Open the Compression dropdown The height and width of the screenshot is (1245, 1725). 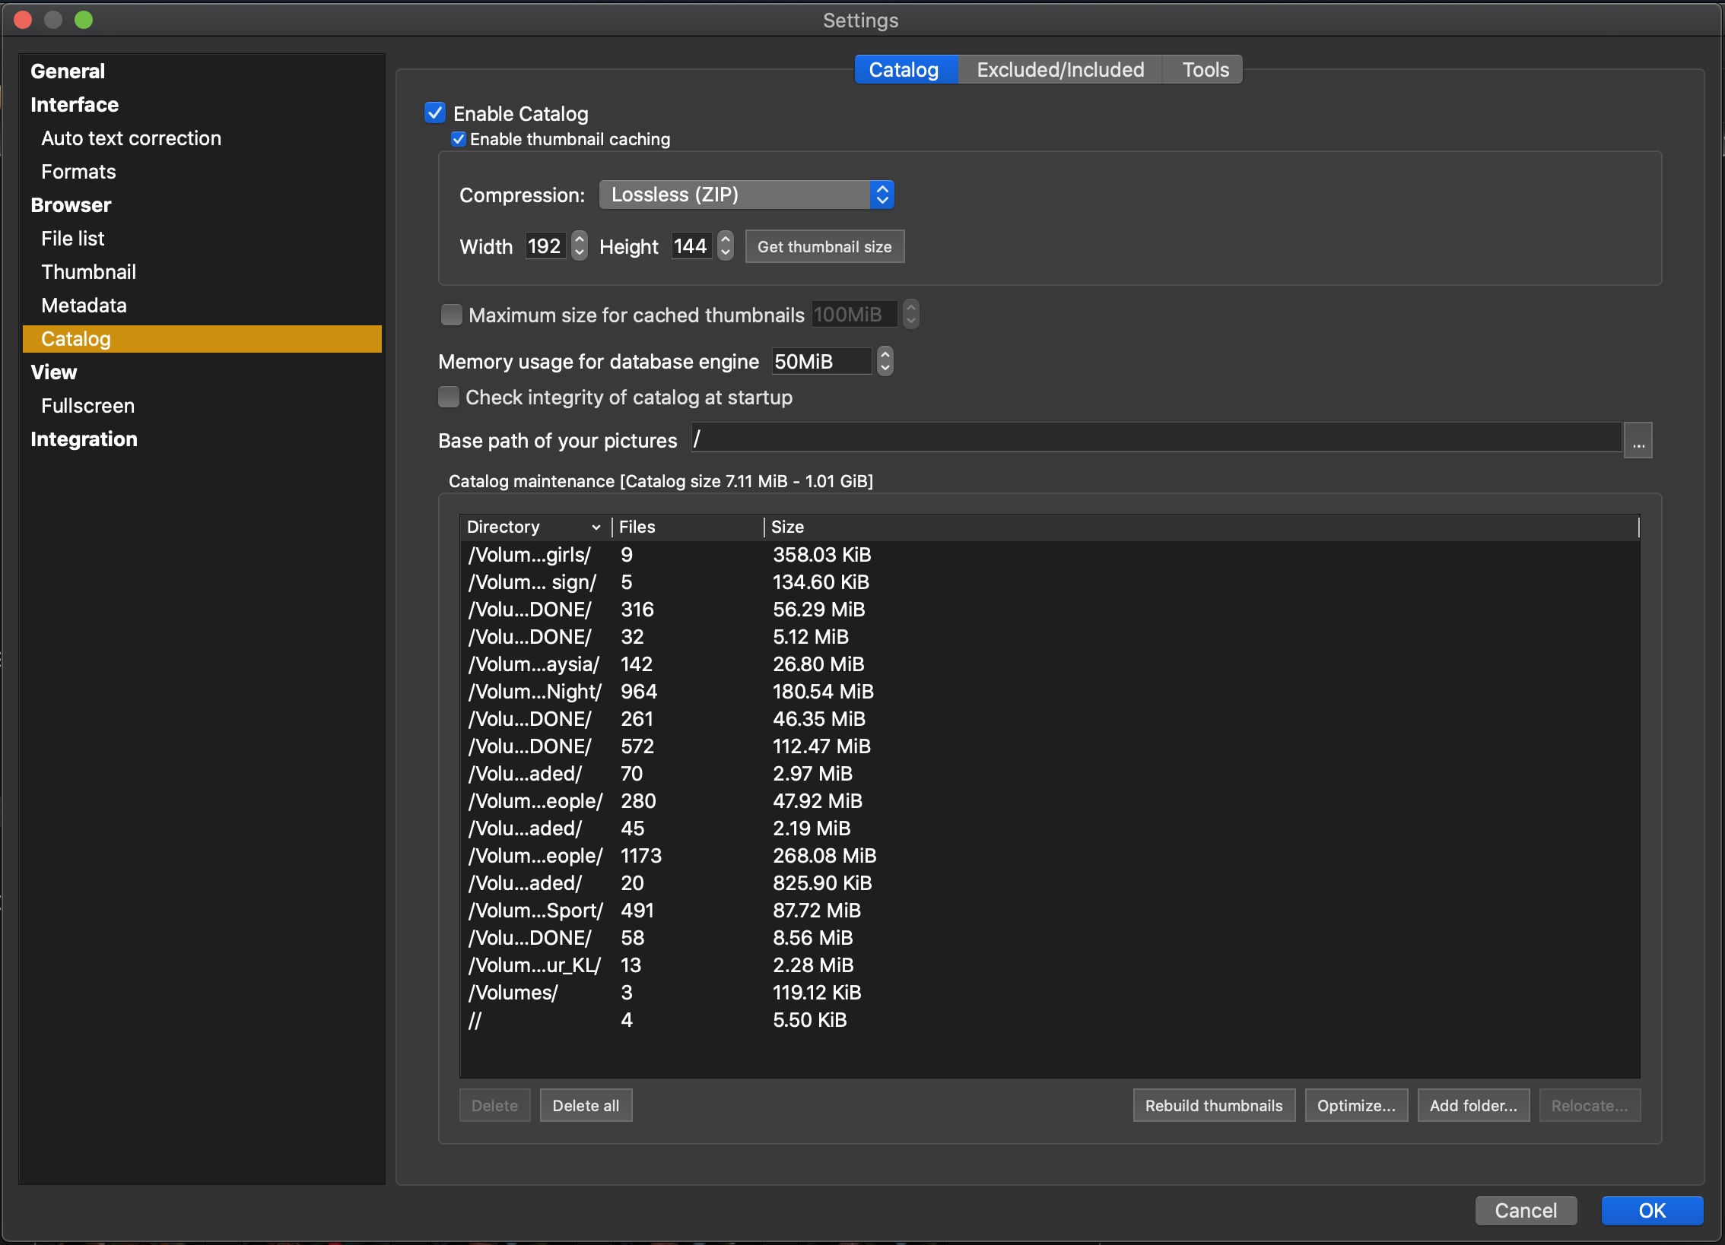[x=746, y=195]
